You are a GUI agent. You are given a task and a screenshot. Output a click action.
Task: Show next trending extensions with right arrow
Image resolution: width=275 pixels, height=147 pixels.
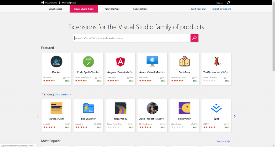pyautogui.click(x=234, y=116)
